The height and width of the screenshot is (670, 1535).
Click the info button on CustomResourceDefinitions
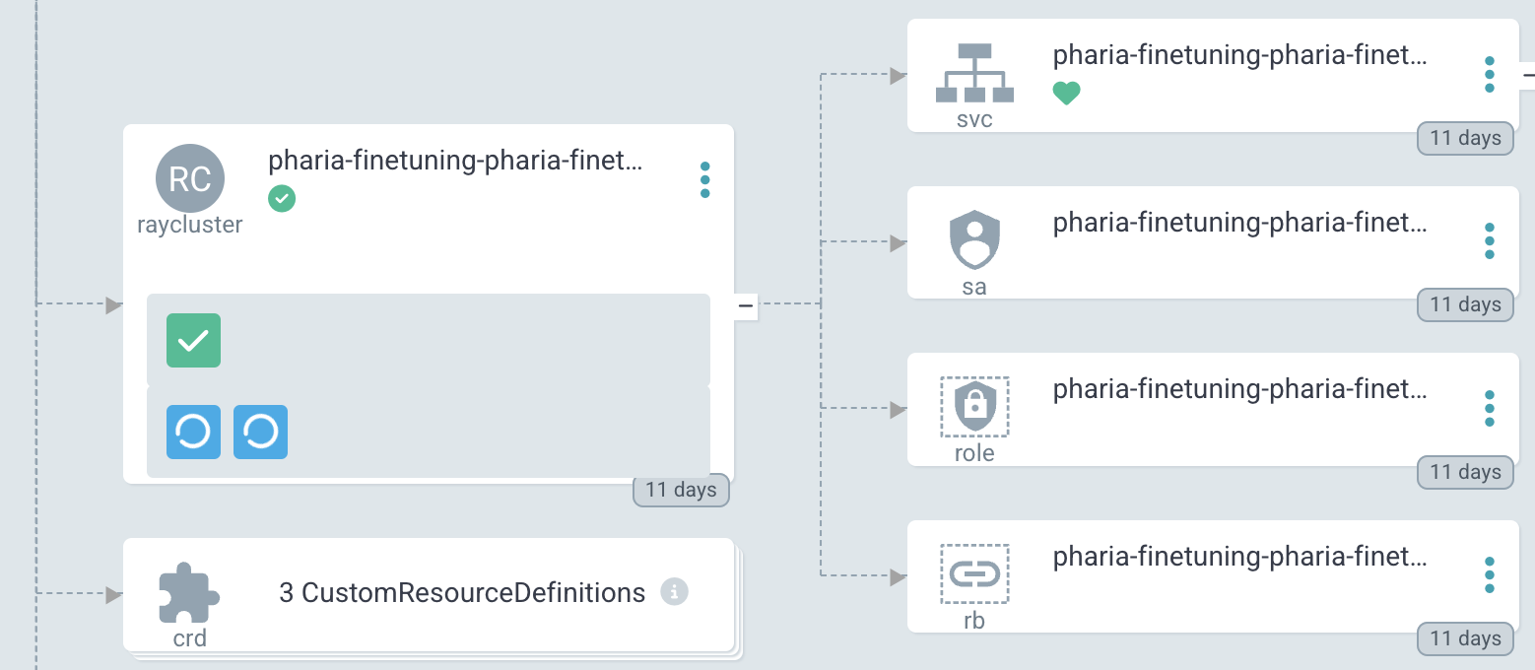point(676,592)
